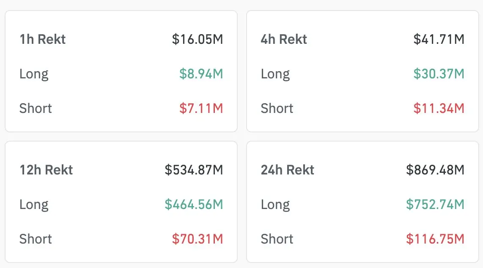Image resolution: width=483 pixels, height=268 pixels.
Task: Click the Long label in 1h card
Action: [x=34, y=74]
